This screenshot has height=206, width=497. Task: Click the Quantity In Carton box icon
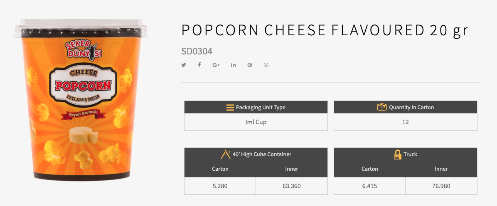coord(382,108)
